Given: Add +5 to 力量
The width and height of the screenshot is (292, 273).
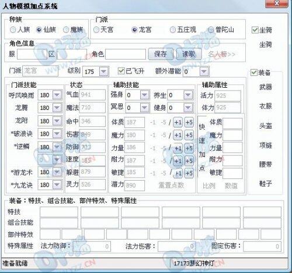Looking at the screenshot, I should (189, 148).
